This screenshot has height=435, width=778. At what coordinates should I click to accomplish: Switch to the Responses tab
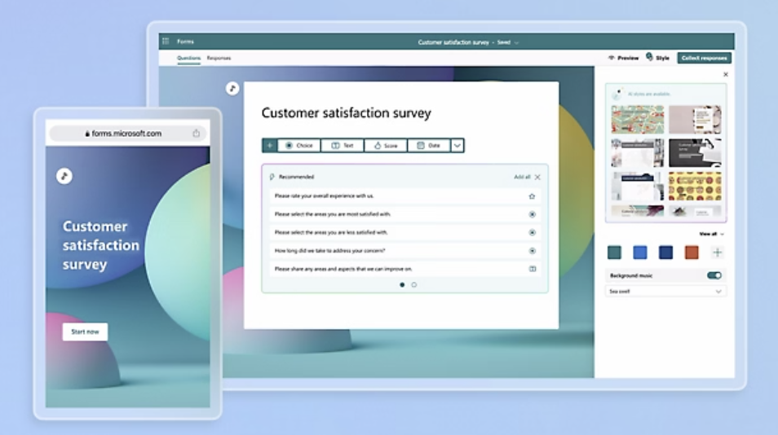coord(219,59)
